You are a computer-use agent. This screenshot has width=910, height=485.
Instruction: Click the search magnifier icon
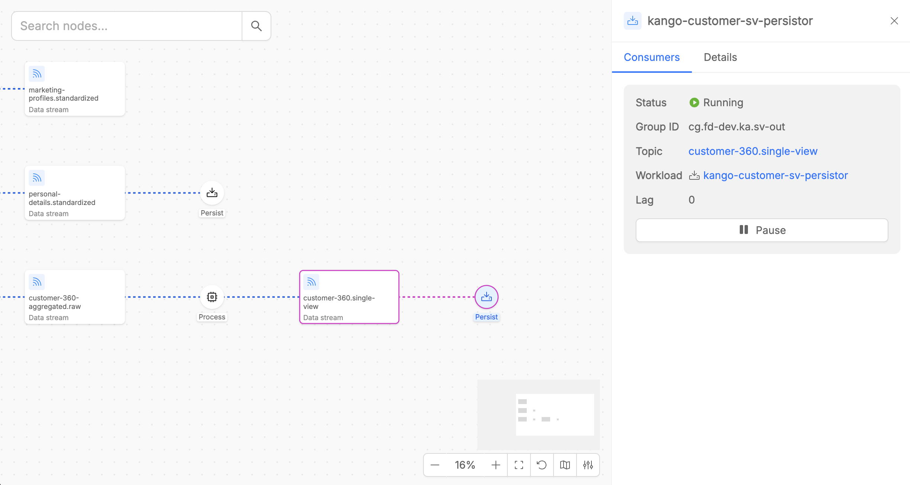256,26
